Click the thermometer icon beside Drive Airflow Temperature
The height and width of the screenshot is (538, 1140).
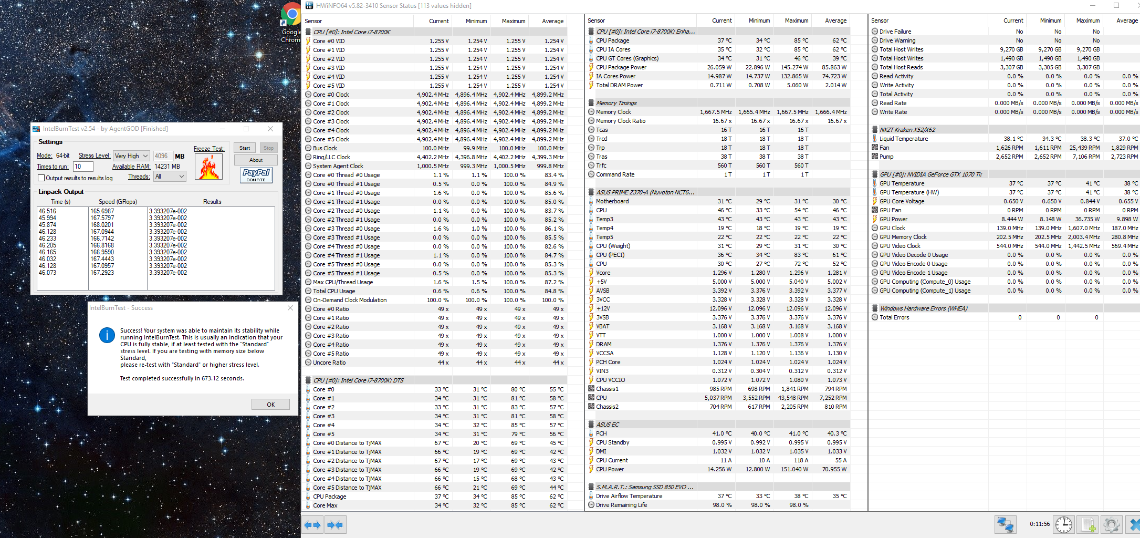point(591,496)
